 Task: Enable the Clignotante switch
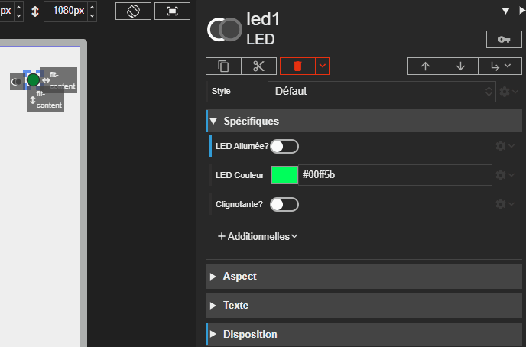[x=284, y=204]
